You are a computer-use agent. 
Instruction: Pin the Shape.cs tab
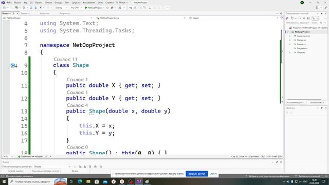point(14,13)
